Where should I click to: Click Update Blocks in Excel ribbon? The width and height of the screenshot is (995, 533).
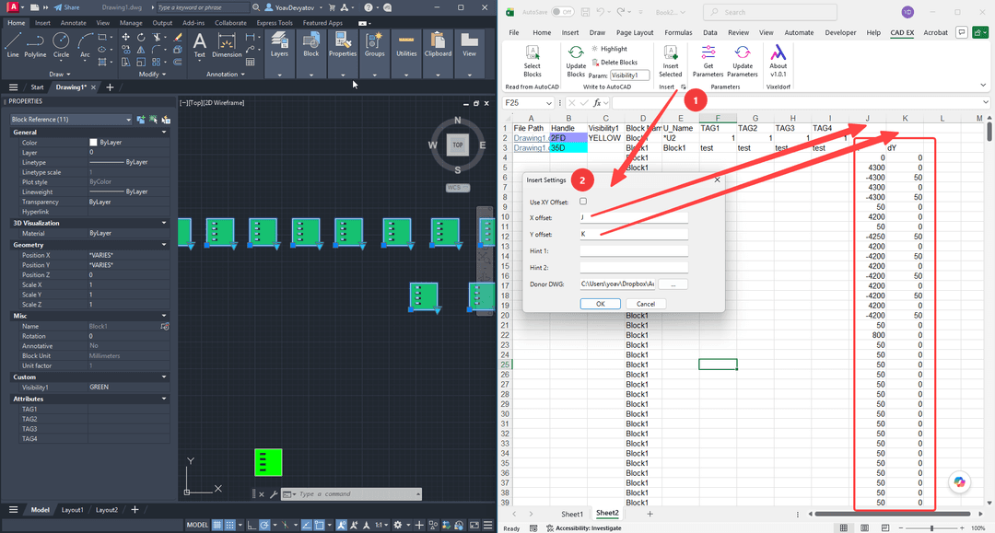coord(576,62)
